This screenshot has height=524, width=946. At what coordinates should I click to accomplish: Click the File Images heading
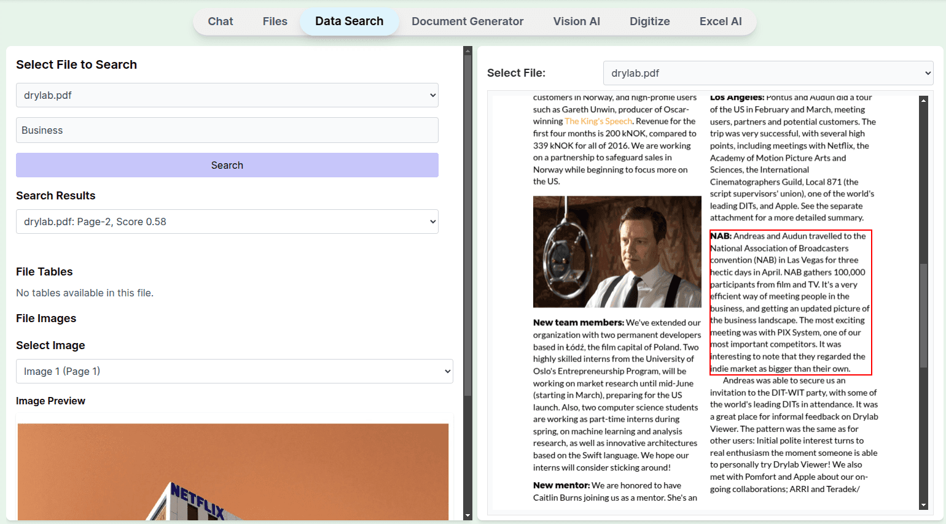click(x=46, y=318)
